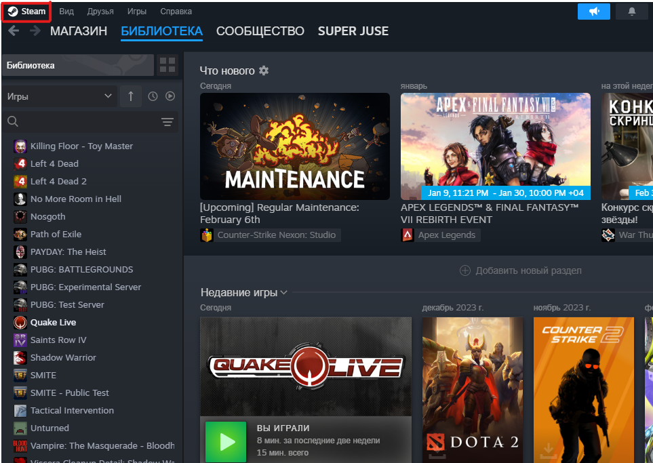Focus the library search field

(x=90, y=121)
